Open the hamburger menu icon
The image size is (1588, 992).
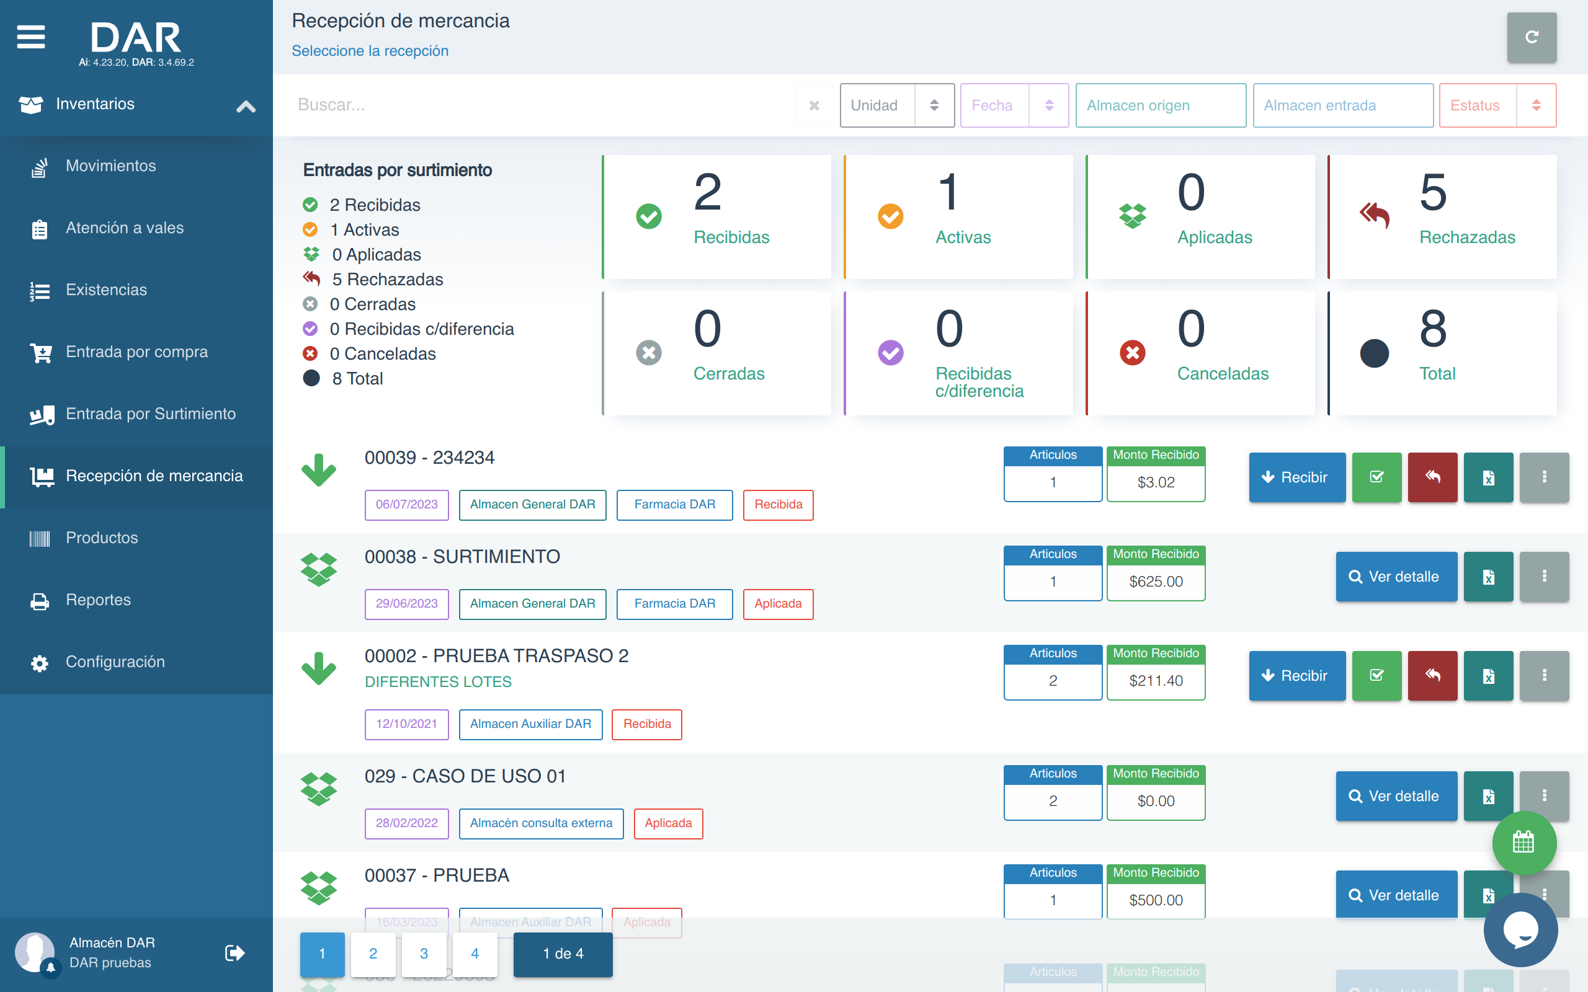pos(31,37)
